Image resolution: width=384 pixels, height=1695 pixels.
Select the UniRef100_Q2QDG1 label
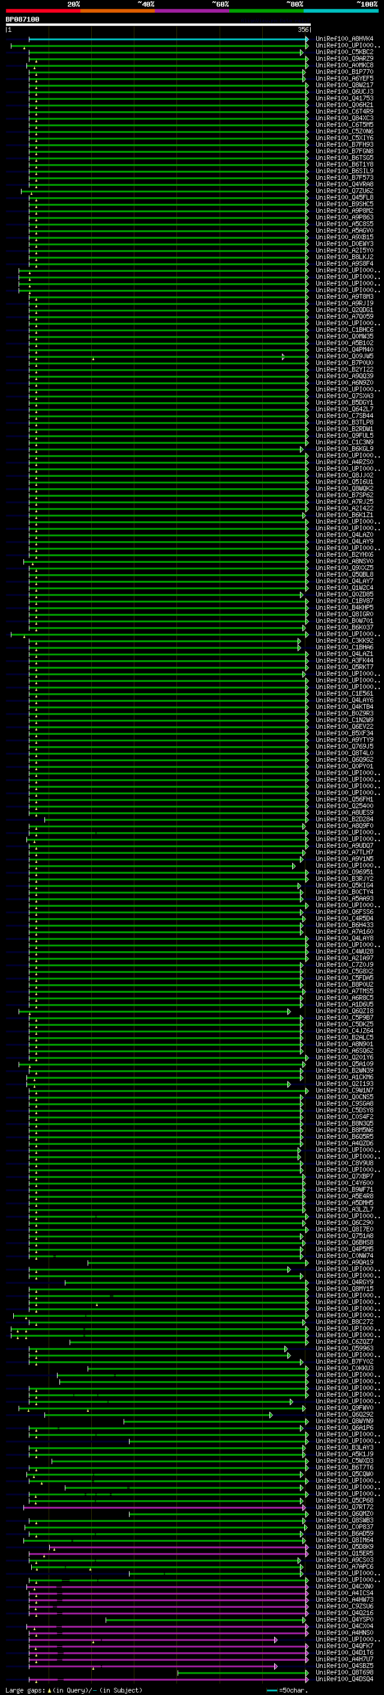pos(344,310)
